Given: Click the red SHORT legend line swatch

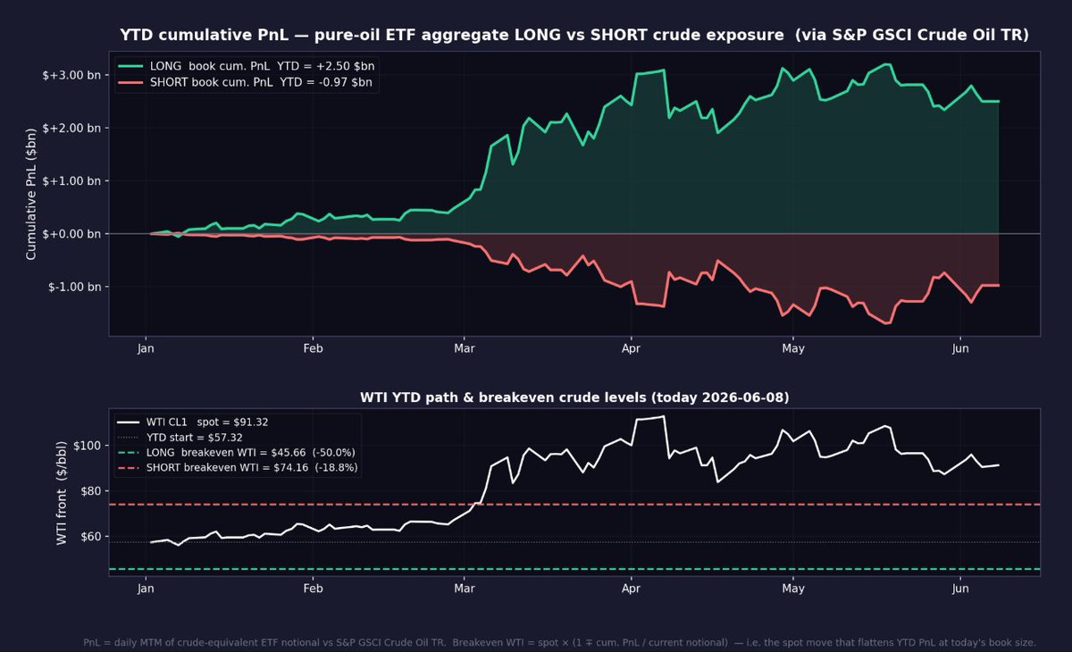Looking at the screenshot, I should point(130,82).
